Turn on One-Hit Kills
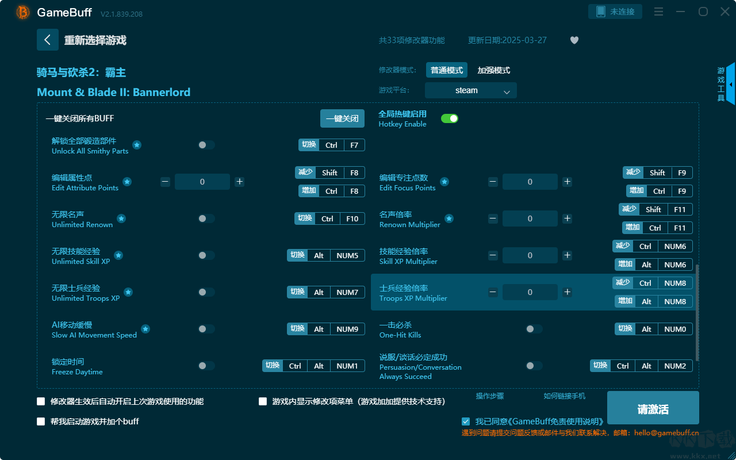The image size is (736, 460). pos(534,329)
